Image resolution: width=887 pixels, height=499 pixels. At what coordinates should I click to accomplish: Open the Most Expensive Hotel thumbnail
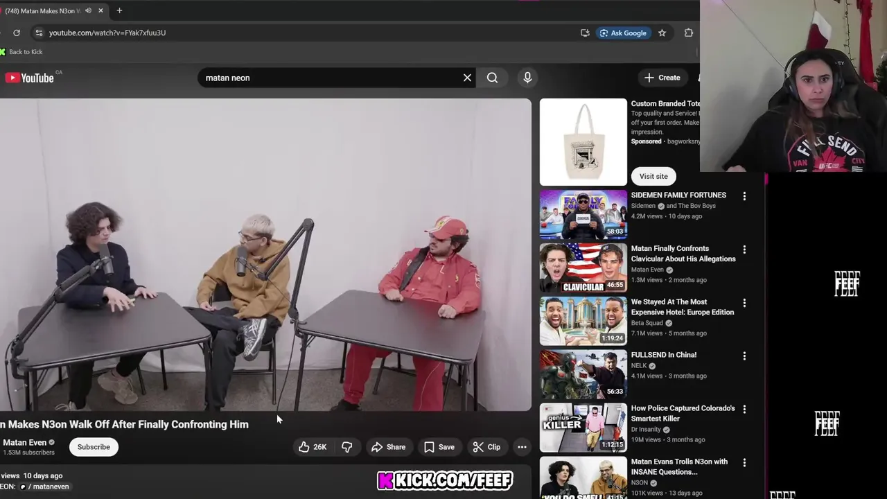pyautogui.click(x=583, y=321)
